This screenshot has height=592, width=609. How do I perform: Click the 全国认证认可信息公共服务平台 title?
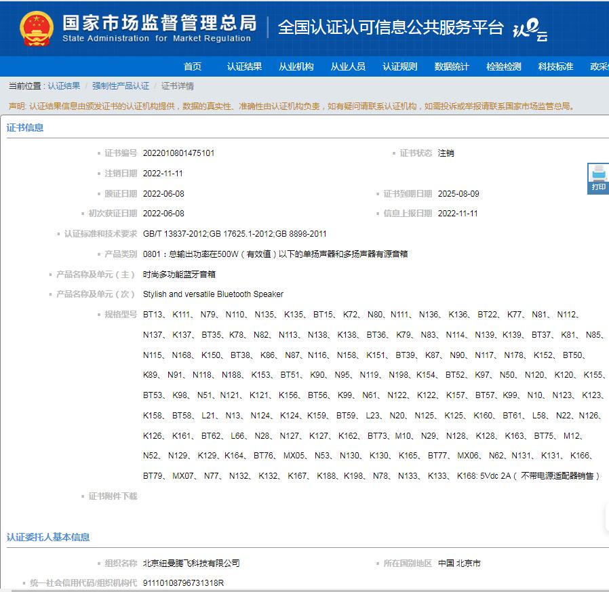point(391,27)
